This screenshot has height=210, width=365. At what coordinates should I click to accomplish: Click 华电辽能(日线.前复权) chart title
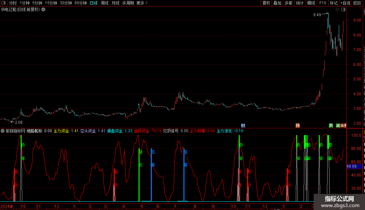[20, 10]
